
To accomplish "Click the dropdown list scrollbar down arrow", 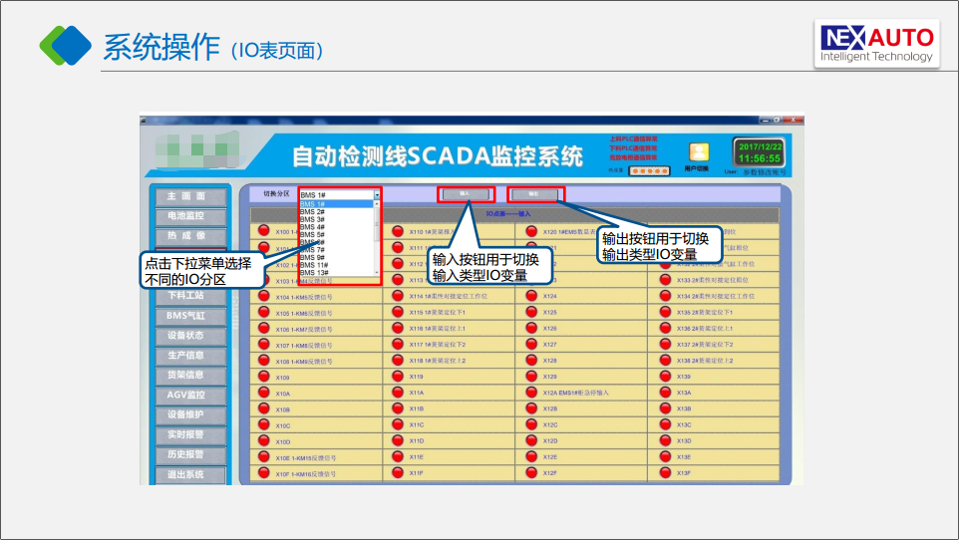I will click(x=377, y=273).
